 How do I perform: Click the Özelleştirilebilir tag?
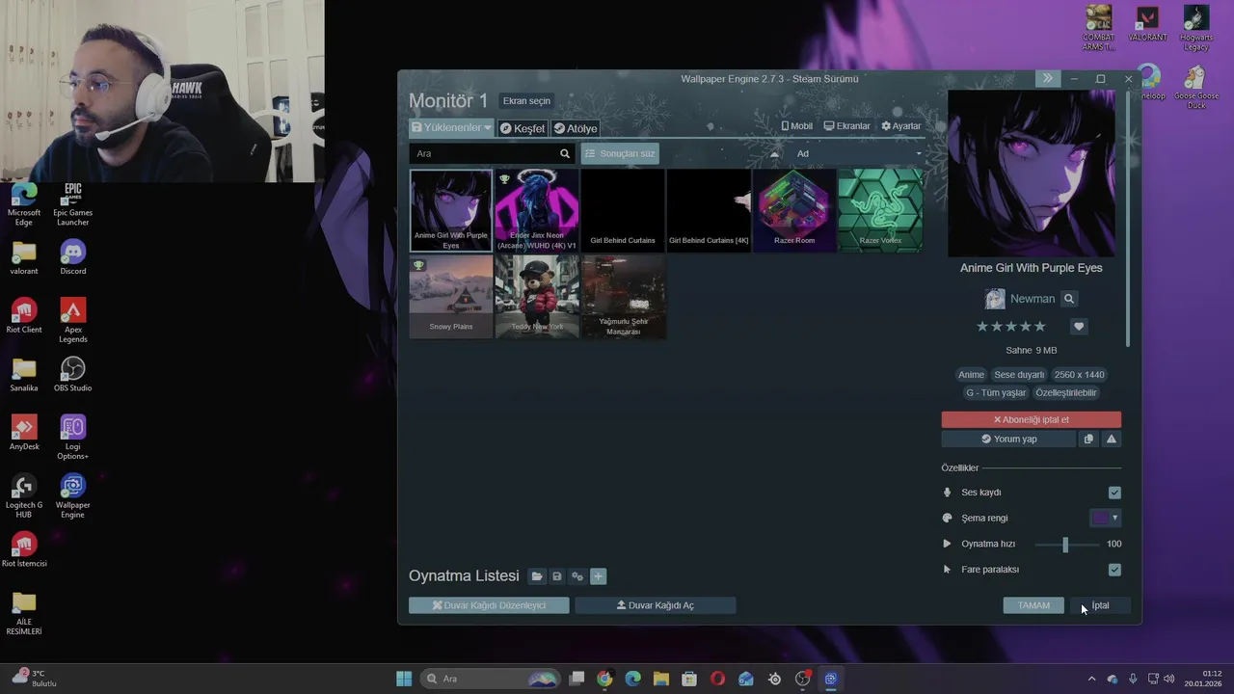tap(1066, 393)
